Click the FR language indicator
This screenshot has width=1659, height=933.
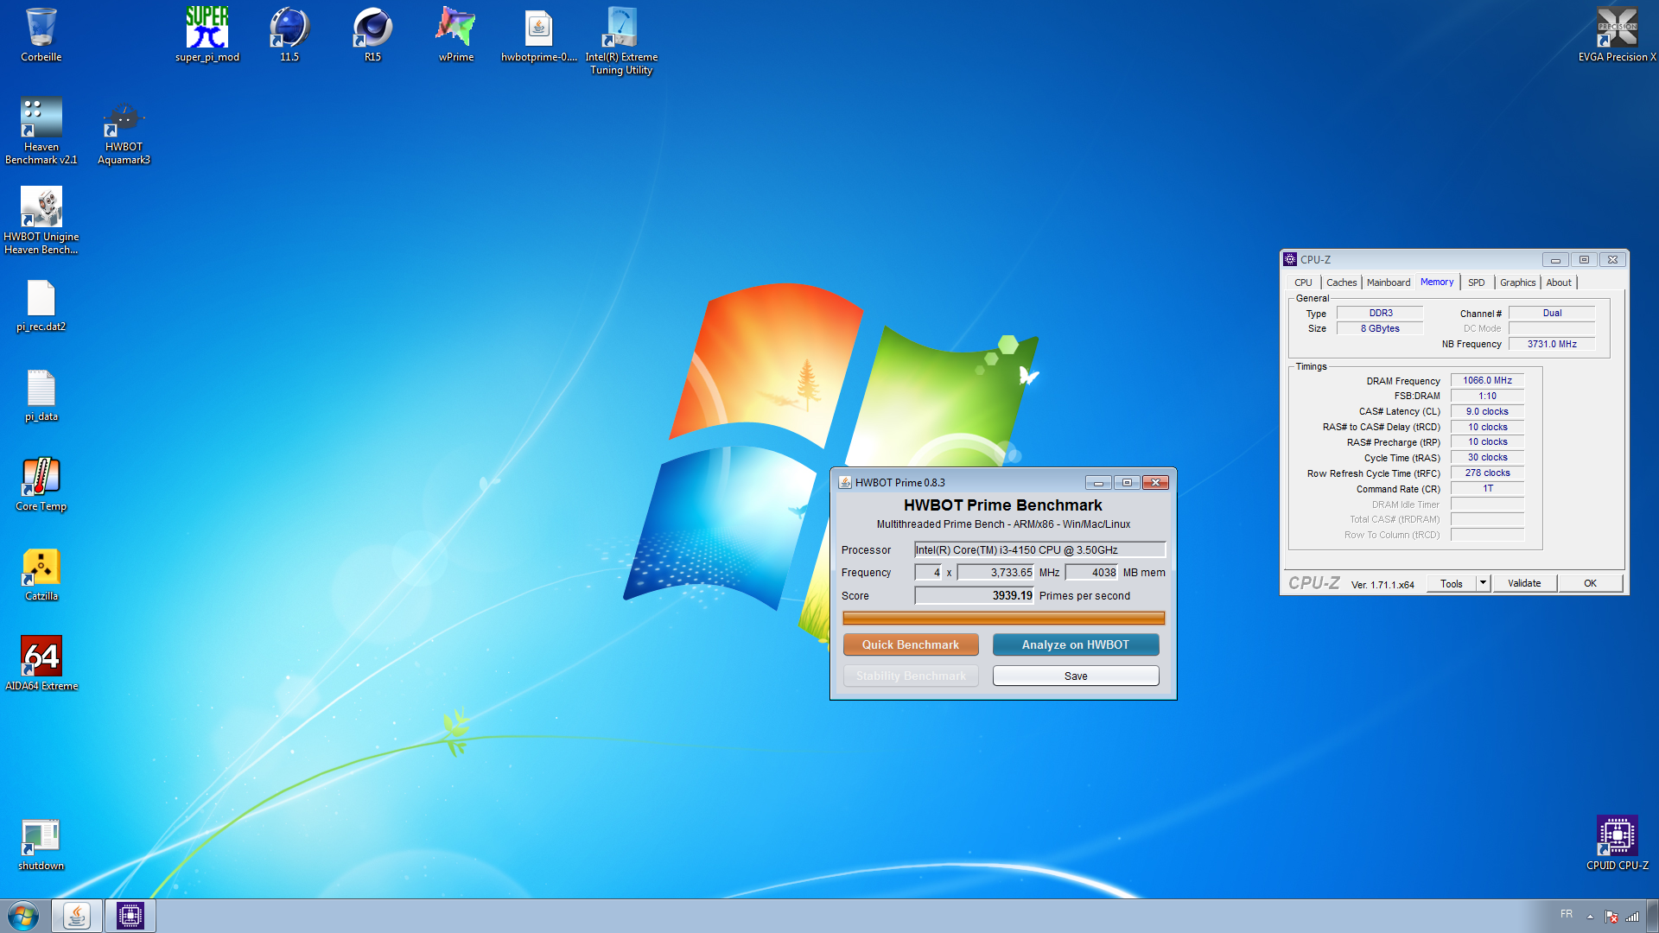pyautogui.click(x=1567, y=914)
